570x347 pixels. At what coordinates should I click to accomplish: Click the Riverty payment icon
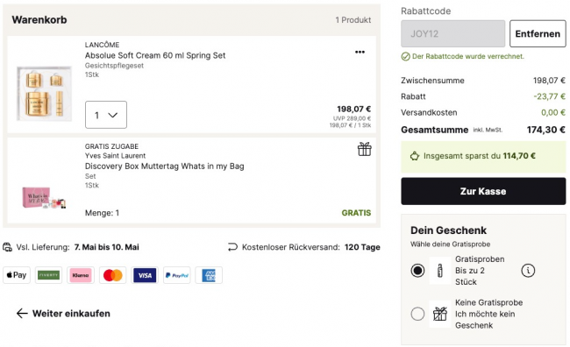(49, 275)
